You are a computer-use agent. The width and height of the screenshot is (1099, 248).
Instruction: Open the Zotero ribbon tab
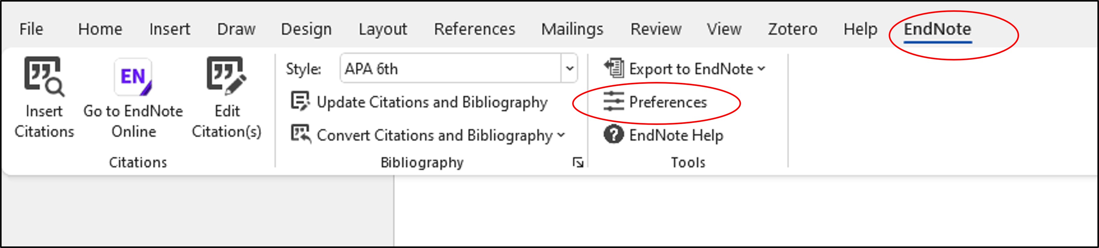792,29
